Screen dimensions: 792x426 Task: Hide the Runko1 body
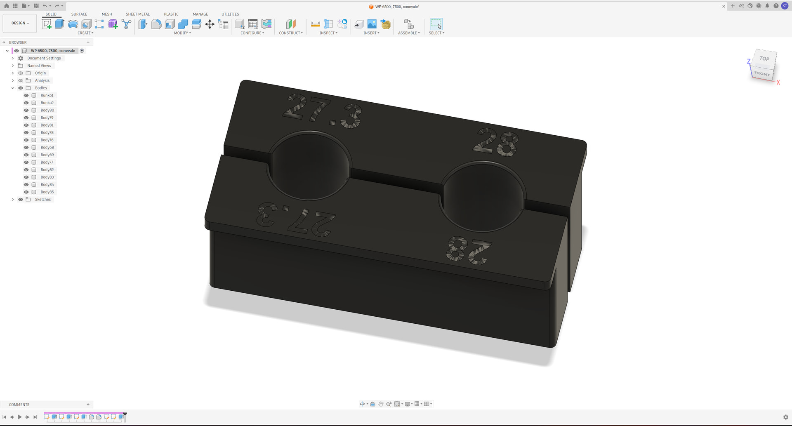pos(26,95)
